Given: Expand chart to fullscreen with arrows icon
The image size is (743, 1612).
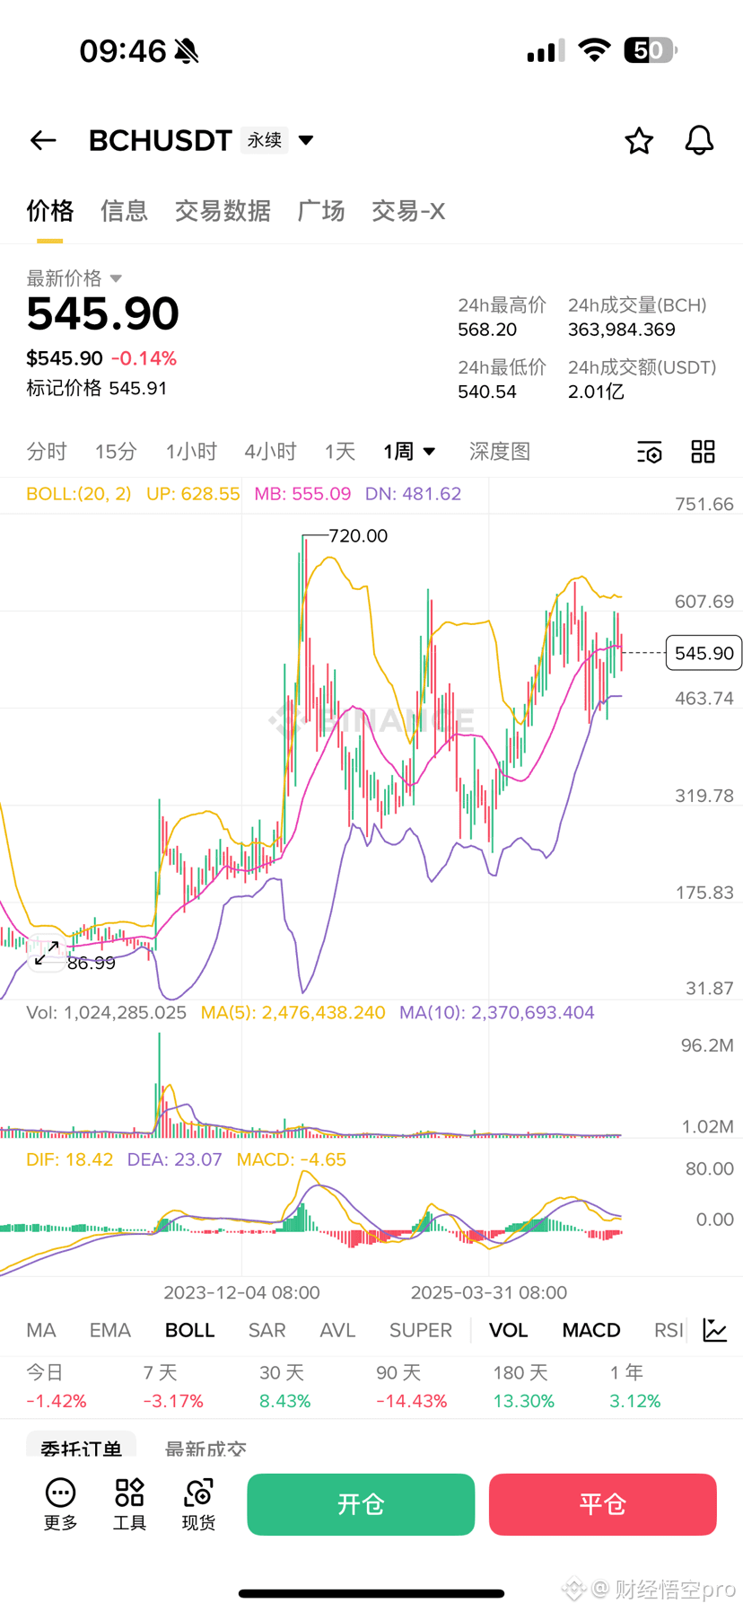Looking at the screenshot, I should pos(47,953).
